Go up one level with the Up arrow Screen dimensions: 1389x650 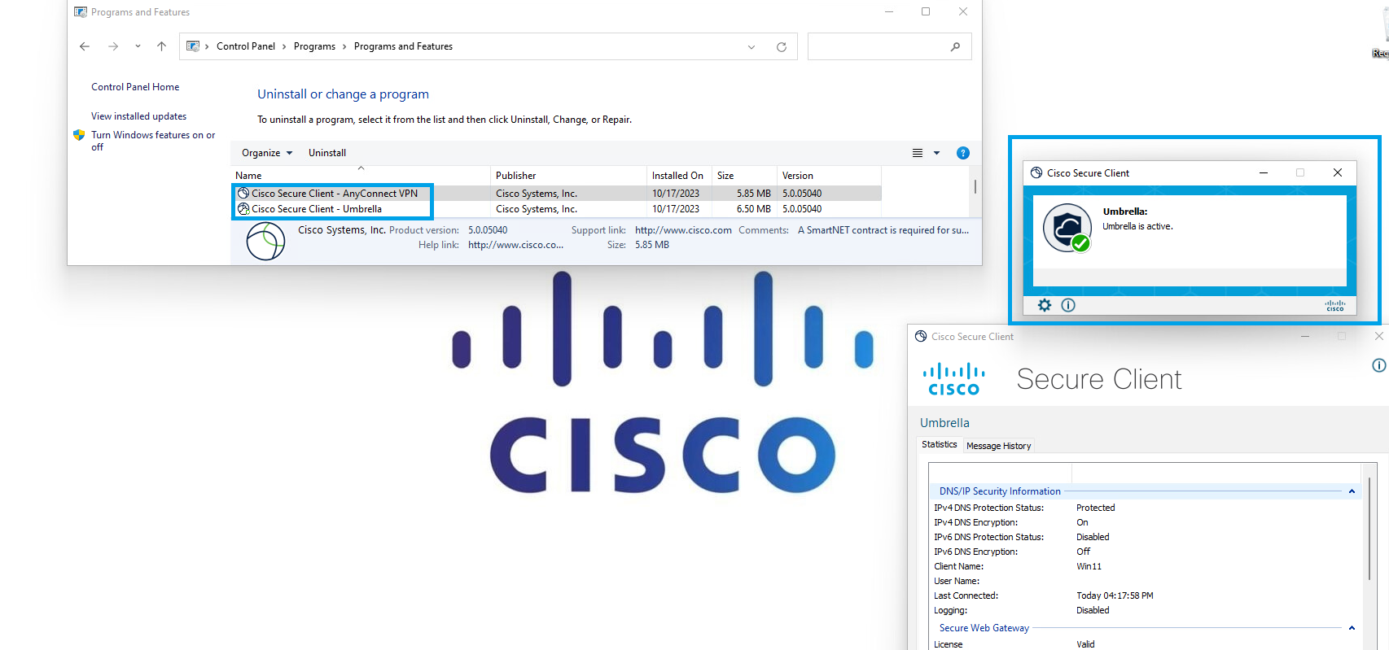click(161, 46)
